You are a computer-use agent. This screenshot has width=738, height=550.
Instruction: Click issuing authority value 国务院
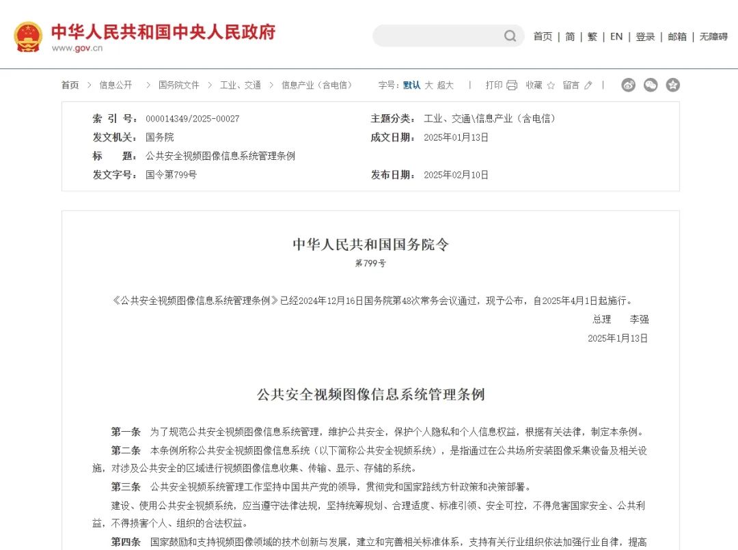pos(159,137)
